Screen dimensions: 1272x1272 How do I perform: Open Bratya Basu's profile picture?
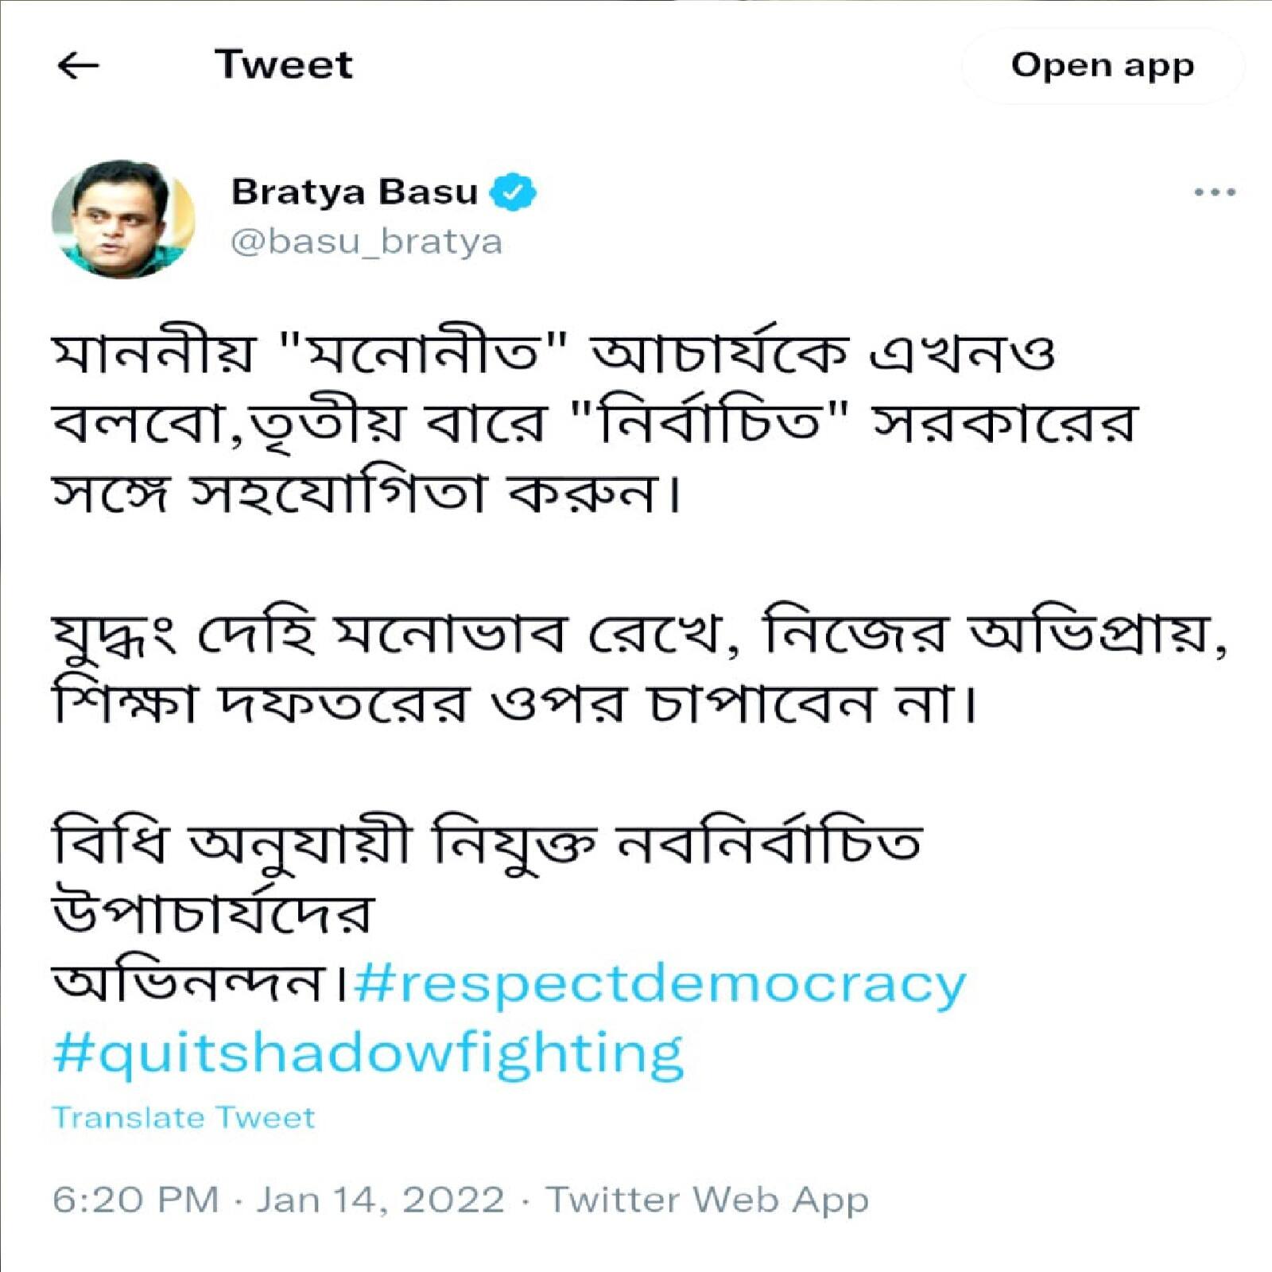coord(122,219)
